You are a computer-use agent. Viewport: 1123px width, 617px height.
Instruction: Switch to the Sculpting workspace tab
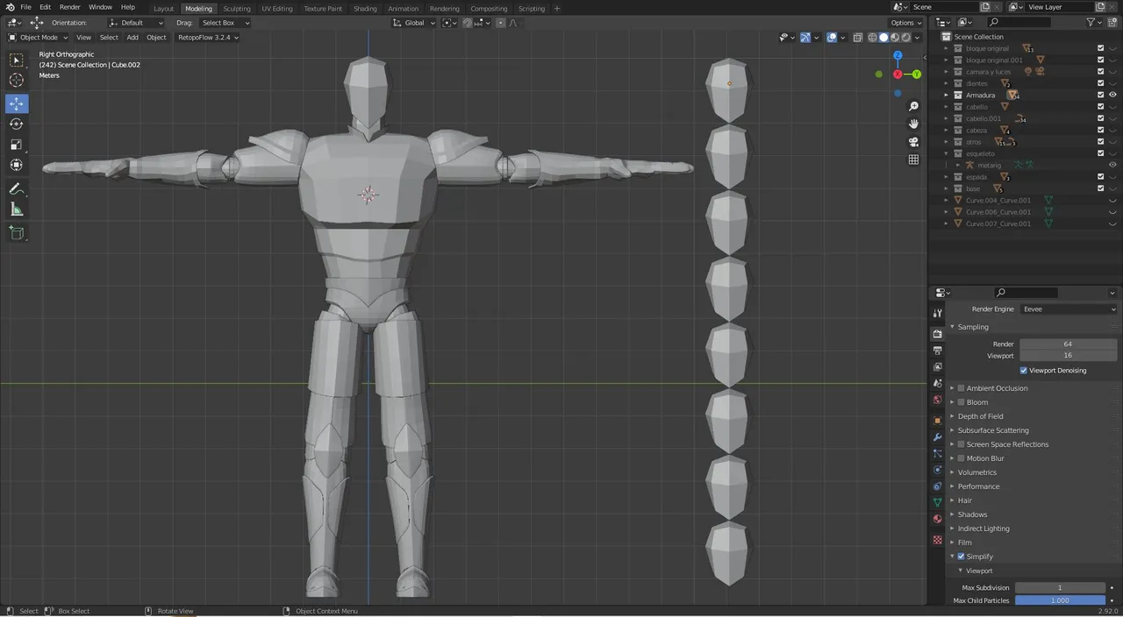237,9
